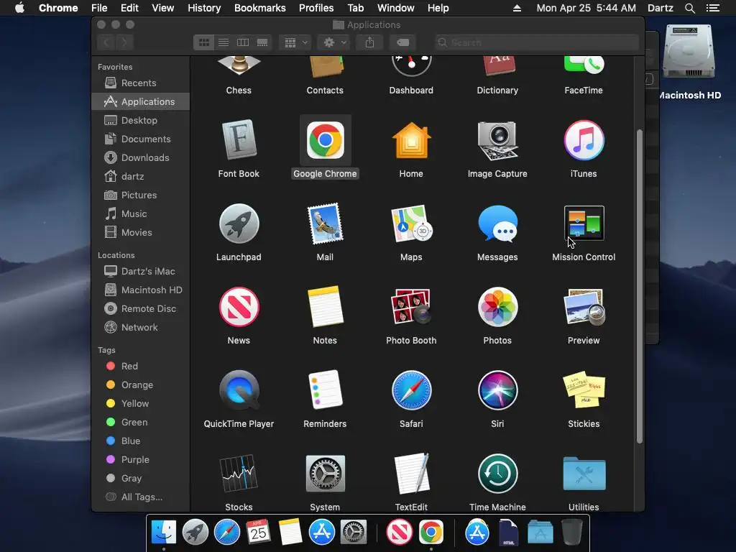
Task: Select the Stickies app icon
Action: pos(584,390)
